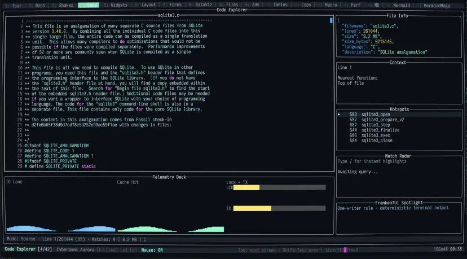Click the 'Matches: 0' status entry
Image resolution: width=467 pixels, height=259 pixels.
[103, 239]
